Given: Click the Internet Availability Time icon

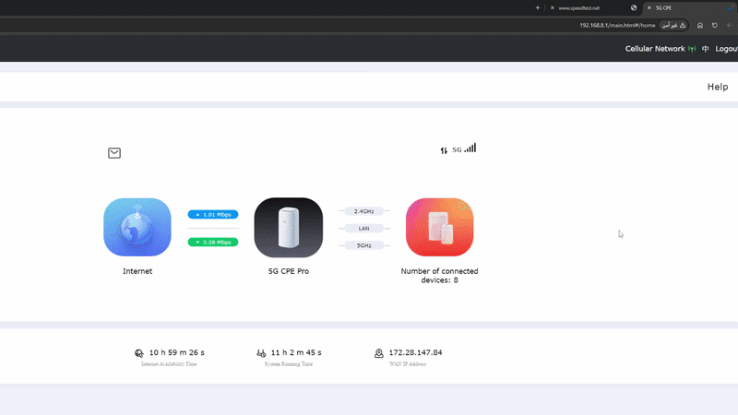Looking at the screenshot, I should tap(139, 353).
